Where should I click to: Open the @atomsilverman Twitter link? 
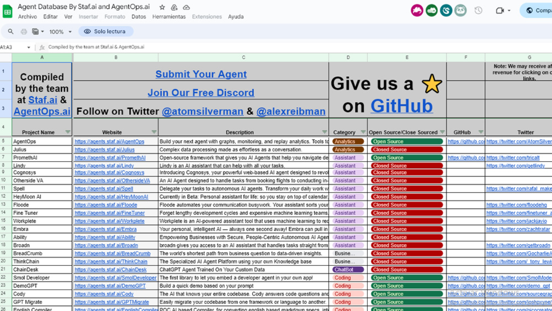pos(203,111)
